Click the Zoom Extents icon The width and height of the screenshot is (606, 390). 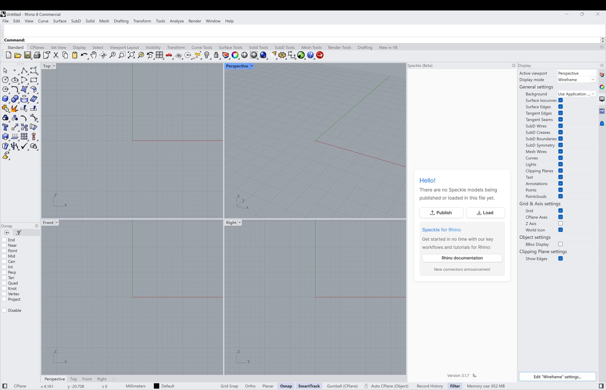131,55
